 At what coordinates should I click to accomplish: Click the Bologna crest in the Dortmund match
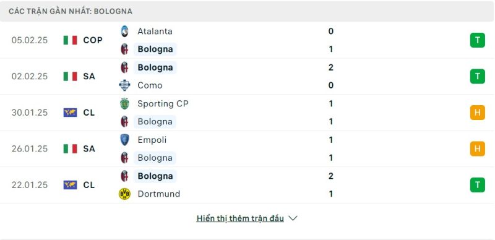point(125,176)
